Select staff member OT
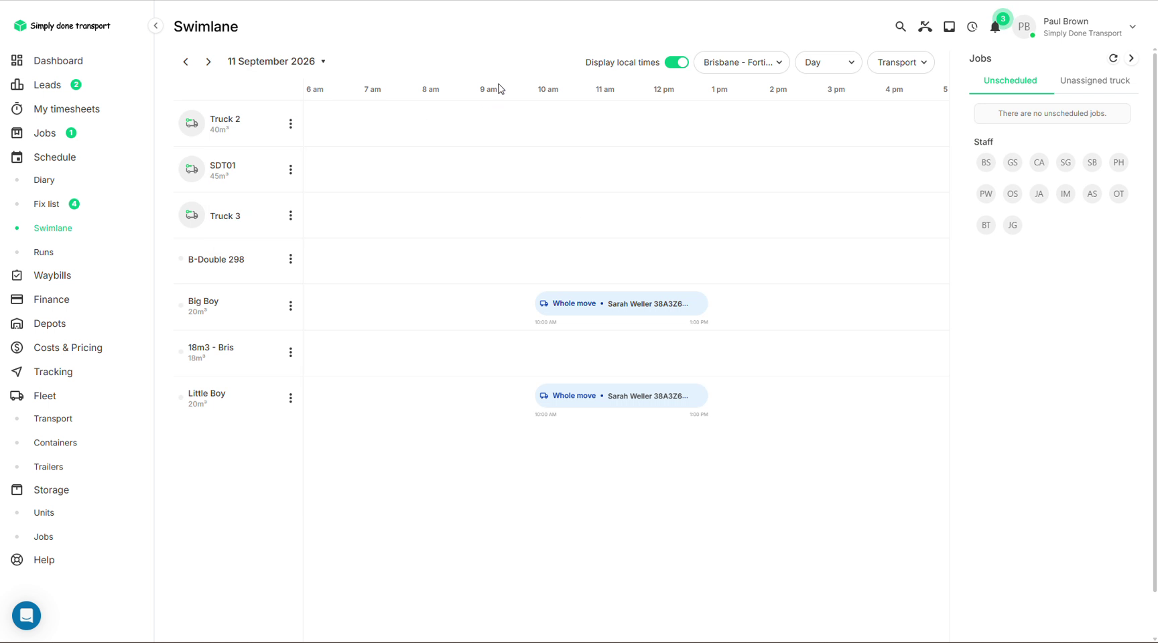This screenshot has width=1158, height=643. coord(1118,194)
